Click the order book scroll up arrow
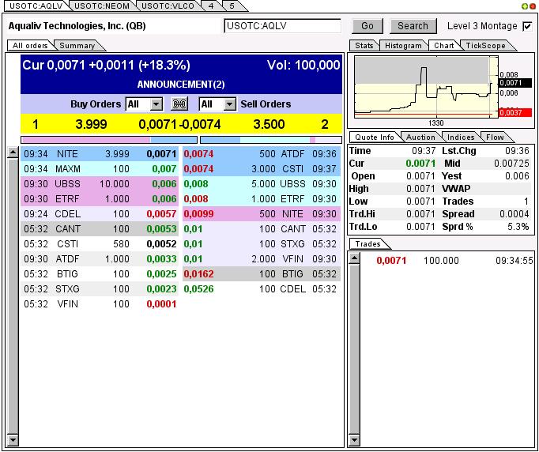 (x=13, y=153)
